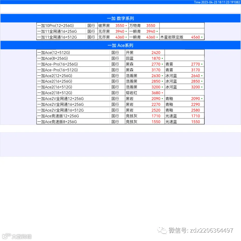The height and width of the screenshot is (241, 241).
Task: Click the 国行 cell in 一加Ace2(18+512G) row
Action: coord(115,93)
